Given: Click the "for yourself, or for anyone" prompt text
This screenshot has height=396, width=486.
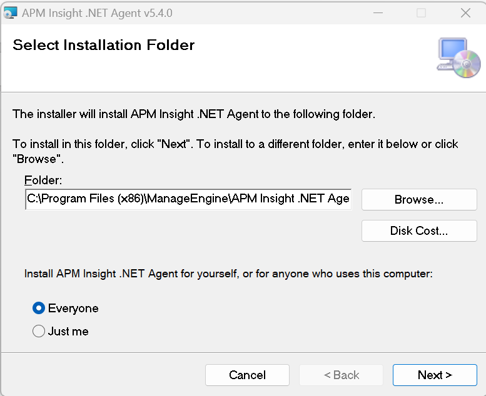Looking at the screenshot, I should click(228, 274).
